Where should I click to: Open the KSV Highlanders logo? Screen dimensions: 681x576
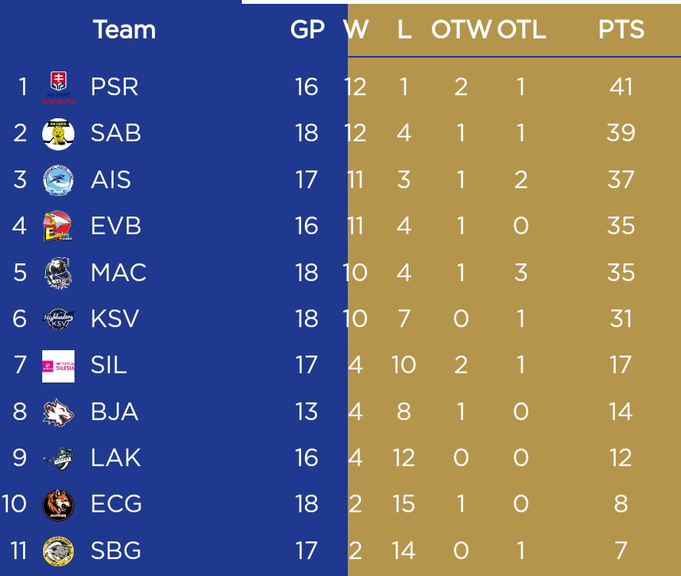pyautogui.click(x=58, y=319)
